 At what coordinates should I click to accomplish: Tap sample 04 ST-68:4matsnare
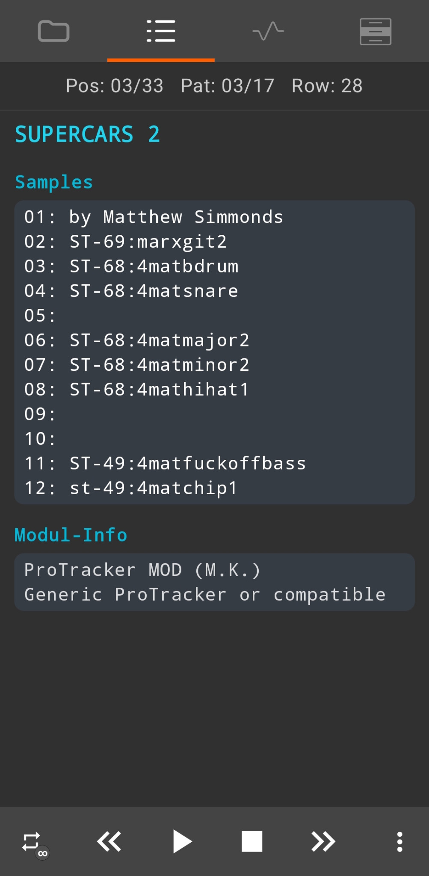pyautogui.click(x=154, y=291)
